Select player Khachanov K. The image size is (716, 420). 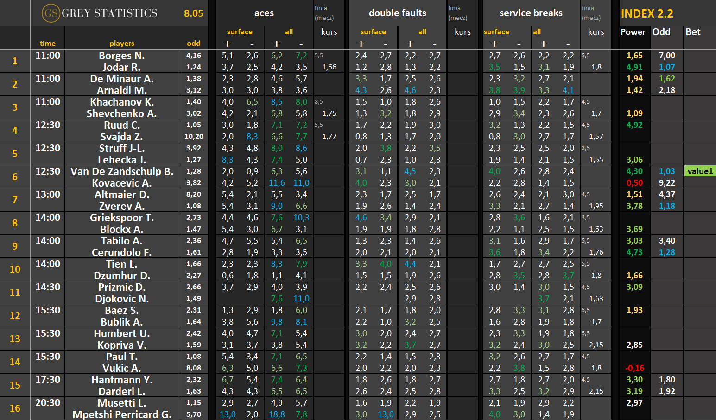coord(122,102)
